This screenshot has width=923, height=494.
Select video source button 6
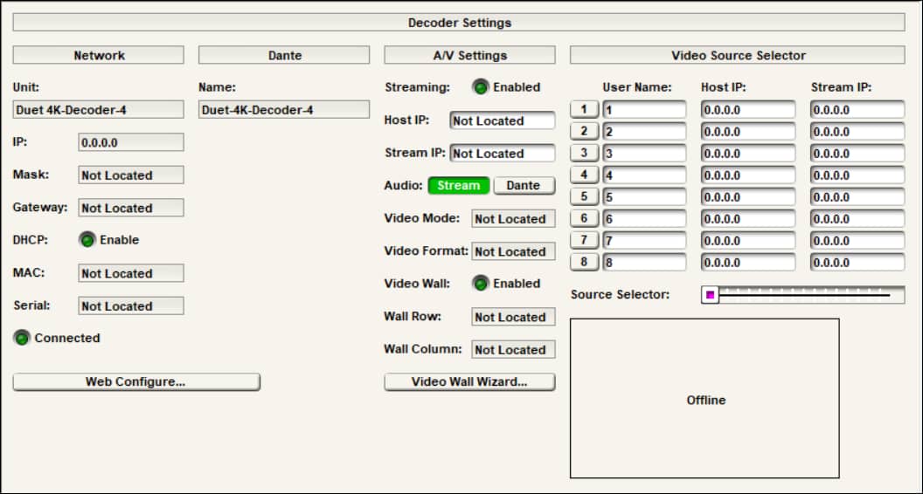coord(584,218)
